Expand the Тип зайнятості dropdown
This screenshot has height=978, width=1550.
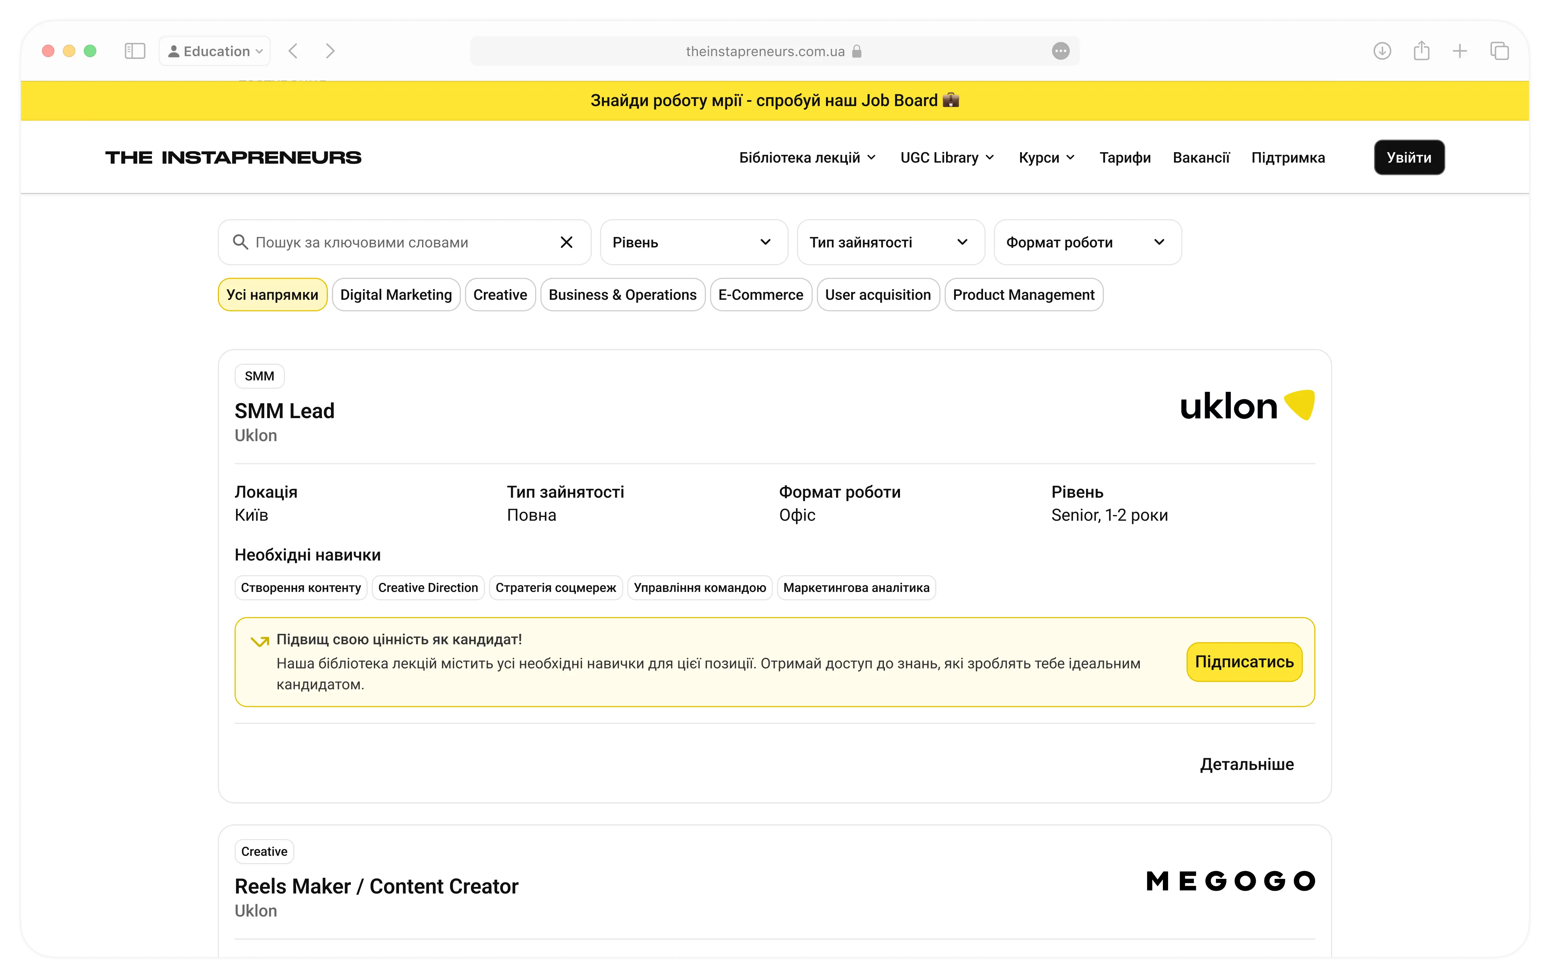click(890, 242)
